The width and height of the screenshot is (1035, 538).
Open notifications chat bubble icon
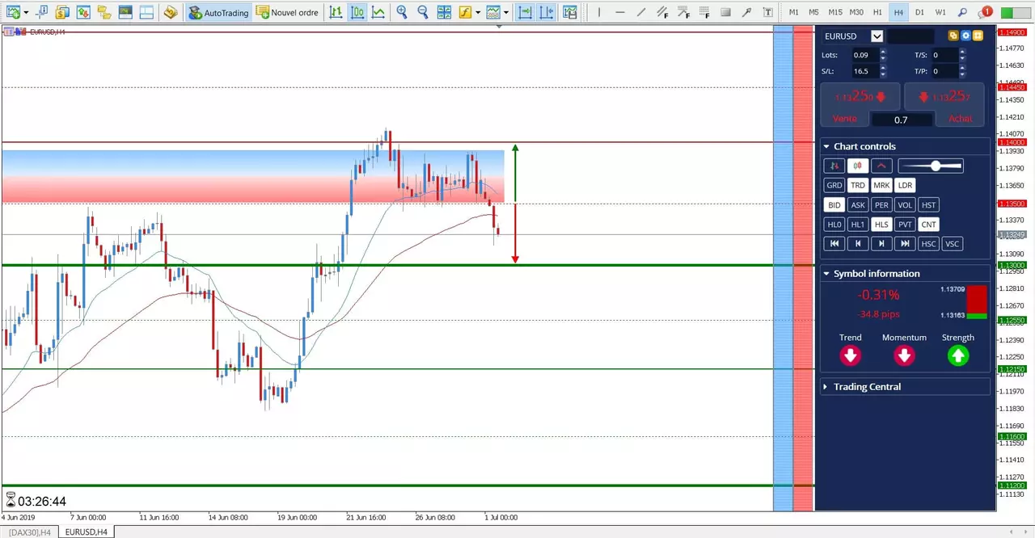984,12
